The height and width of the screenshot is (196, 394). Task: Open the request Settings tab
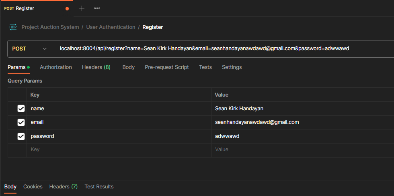point(232,67)
